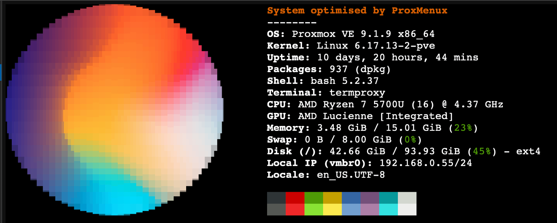Click the dark gray color swatch in top row
The width and height of the screenshot is (557, 223).
click(x=276, y=198)
